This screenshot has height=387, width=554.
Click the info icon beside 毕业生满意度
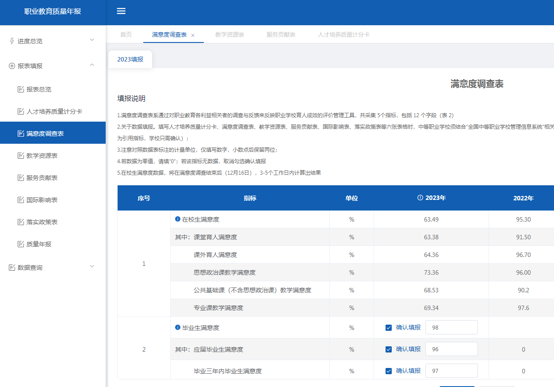(x=178, y=328)
